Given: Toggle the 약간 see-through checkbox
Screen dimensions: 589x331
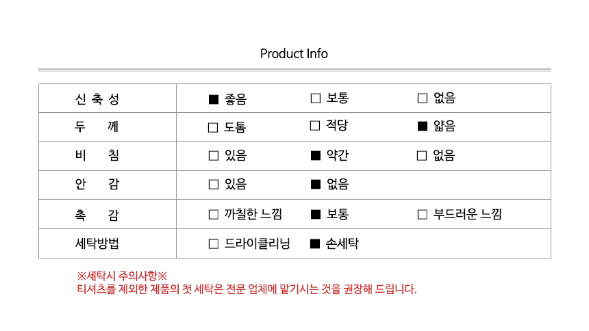Looking at the screenshot, I should [x=316, y=155].
